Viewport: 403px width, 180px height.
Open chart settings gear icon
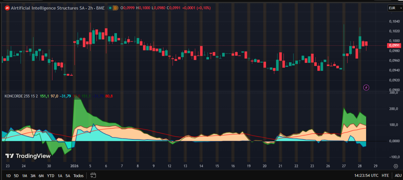click(x=396, y=166)
